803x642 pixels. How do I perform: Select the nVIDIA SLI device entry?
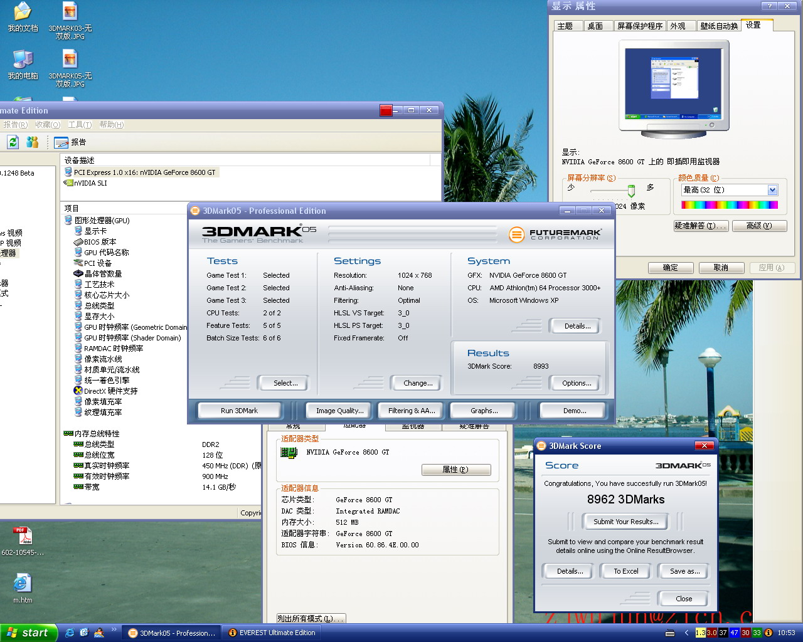pyautogui.click(x=90, y=183)
